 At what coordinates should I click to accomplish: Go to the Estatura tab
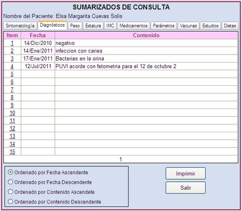tap(93, 26)
